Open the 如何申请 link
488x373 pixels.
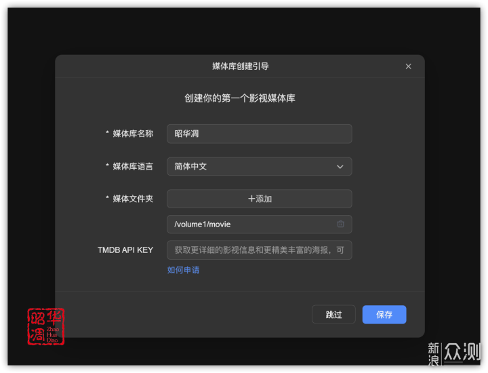tap(183, 270)
